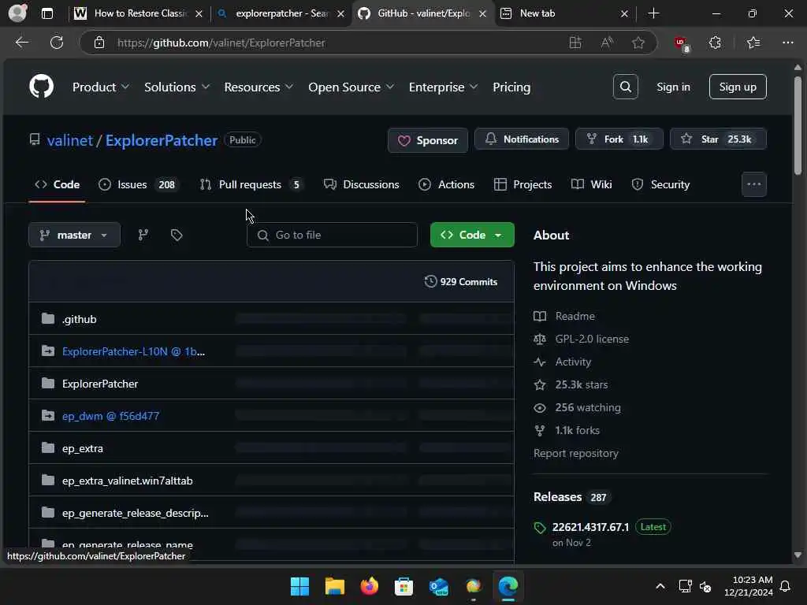807x605 pixels.
Task: Select the Code tab
Action: (x=57, y=184)
